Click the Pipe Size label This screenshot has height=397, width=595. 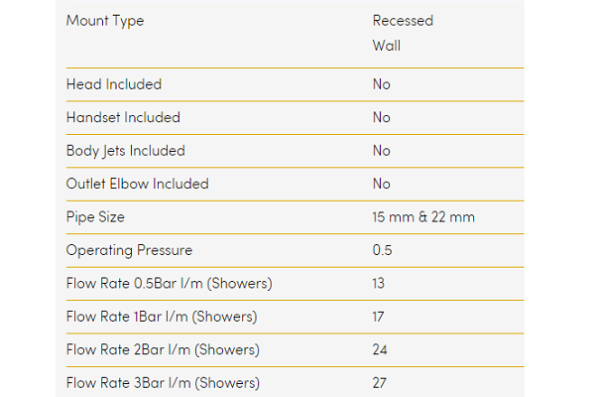click(x=95, y=216)
